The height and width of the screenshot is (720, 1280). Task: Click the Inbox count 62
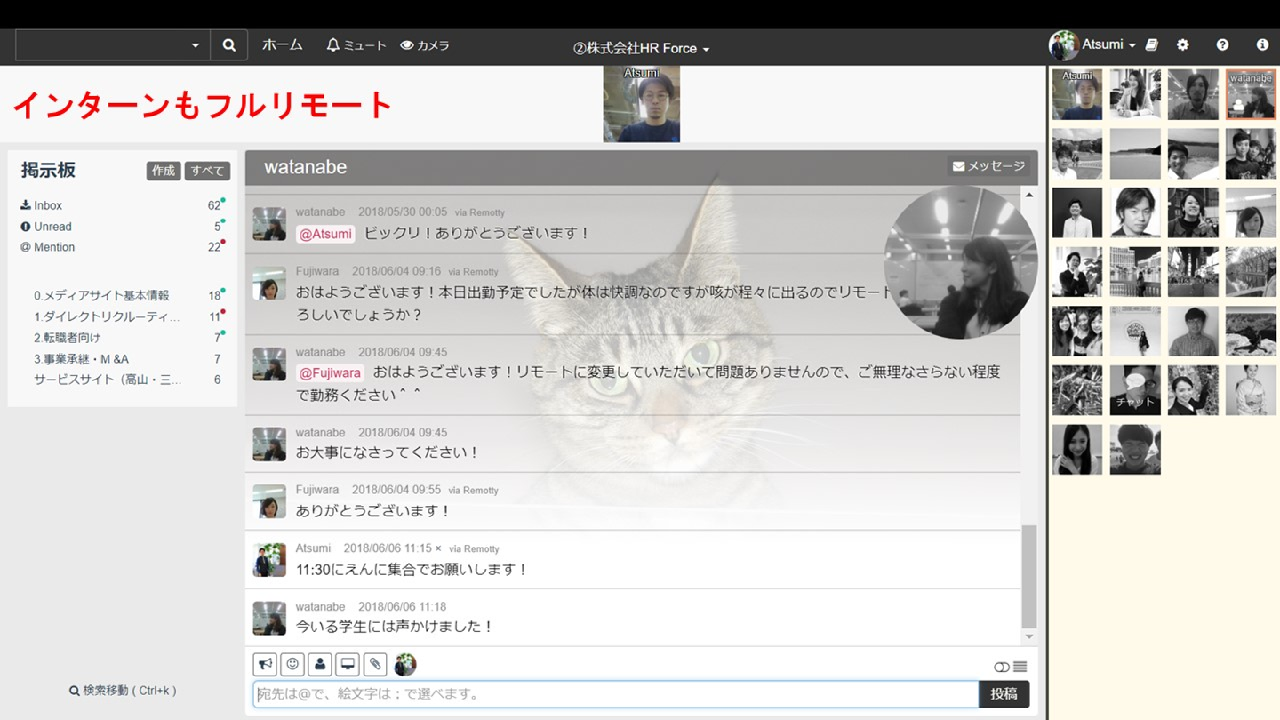pyautogui.click(x=214, y=205)
